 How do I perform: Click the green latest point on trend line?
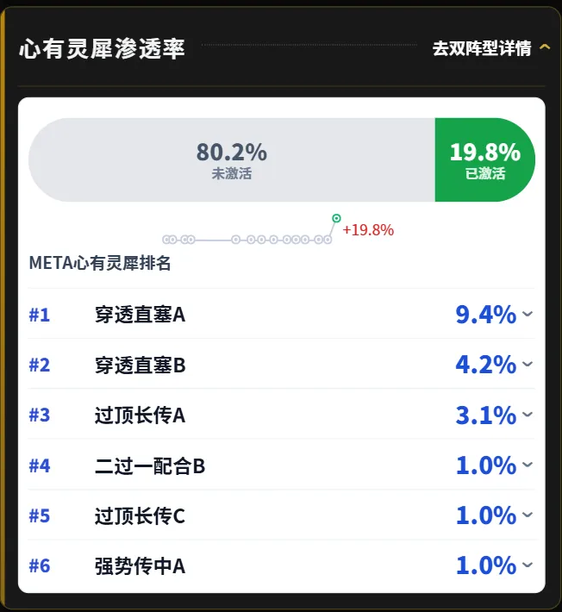point(336,218)
